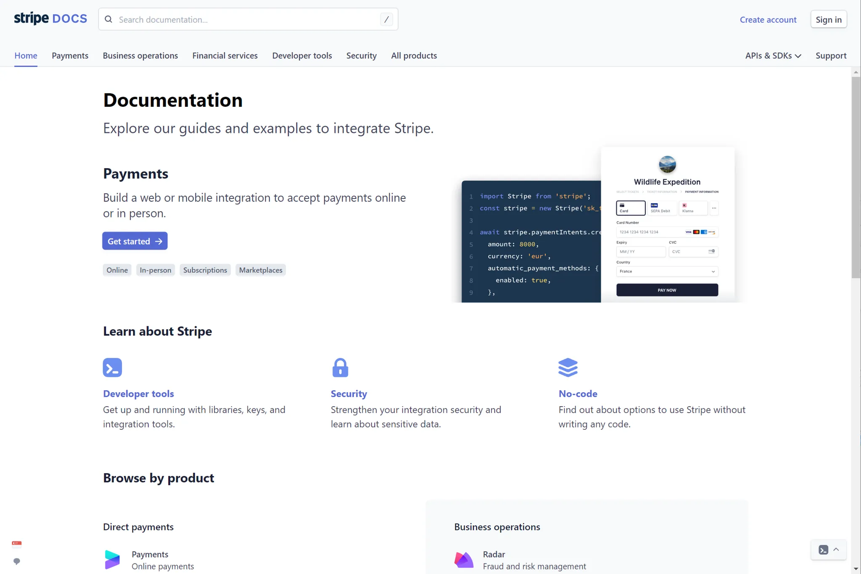861x574 pixels.
Task: Expand Stripe Shell panel with chevron
Action: click(x=836, y=550)
